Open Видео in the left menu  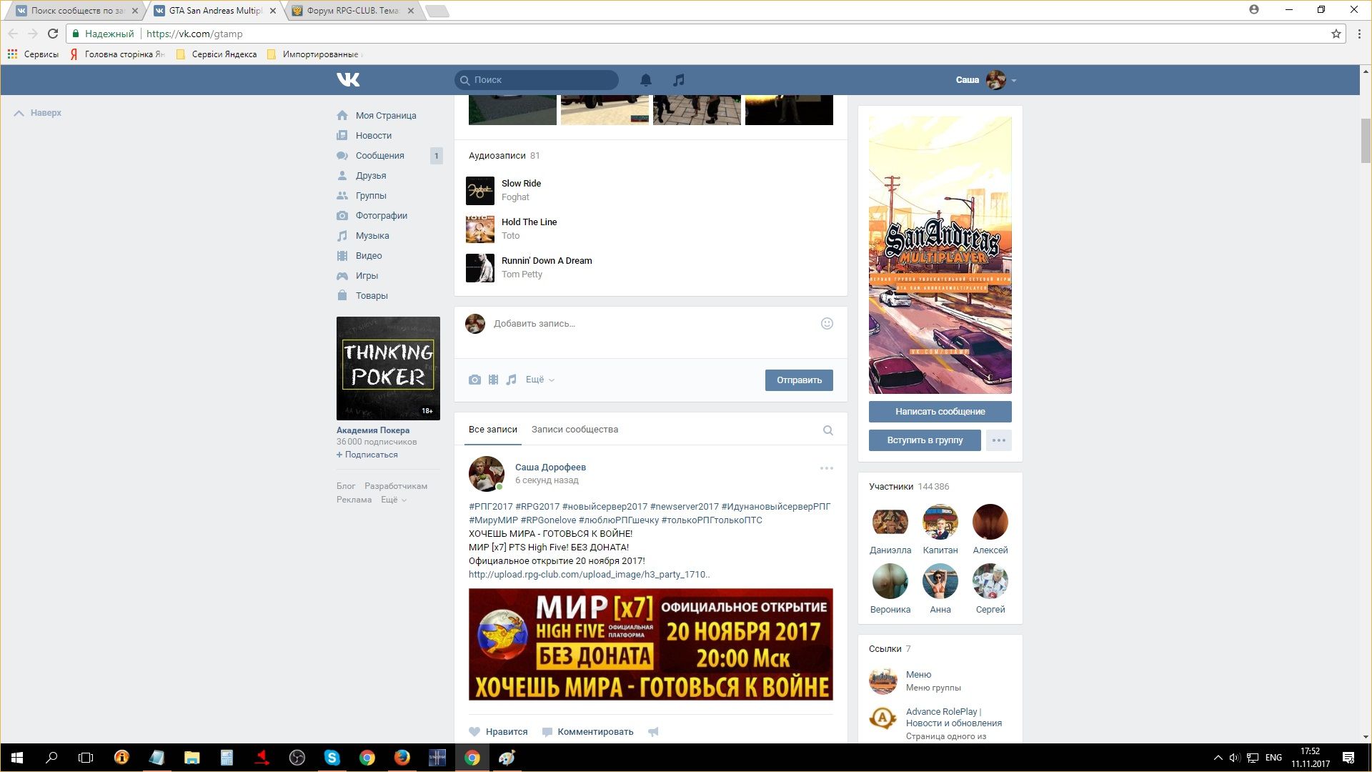click(x=369, y=255)
